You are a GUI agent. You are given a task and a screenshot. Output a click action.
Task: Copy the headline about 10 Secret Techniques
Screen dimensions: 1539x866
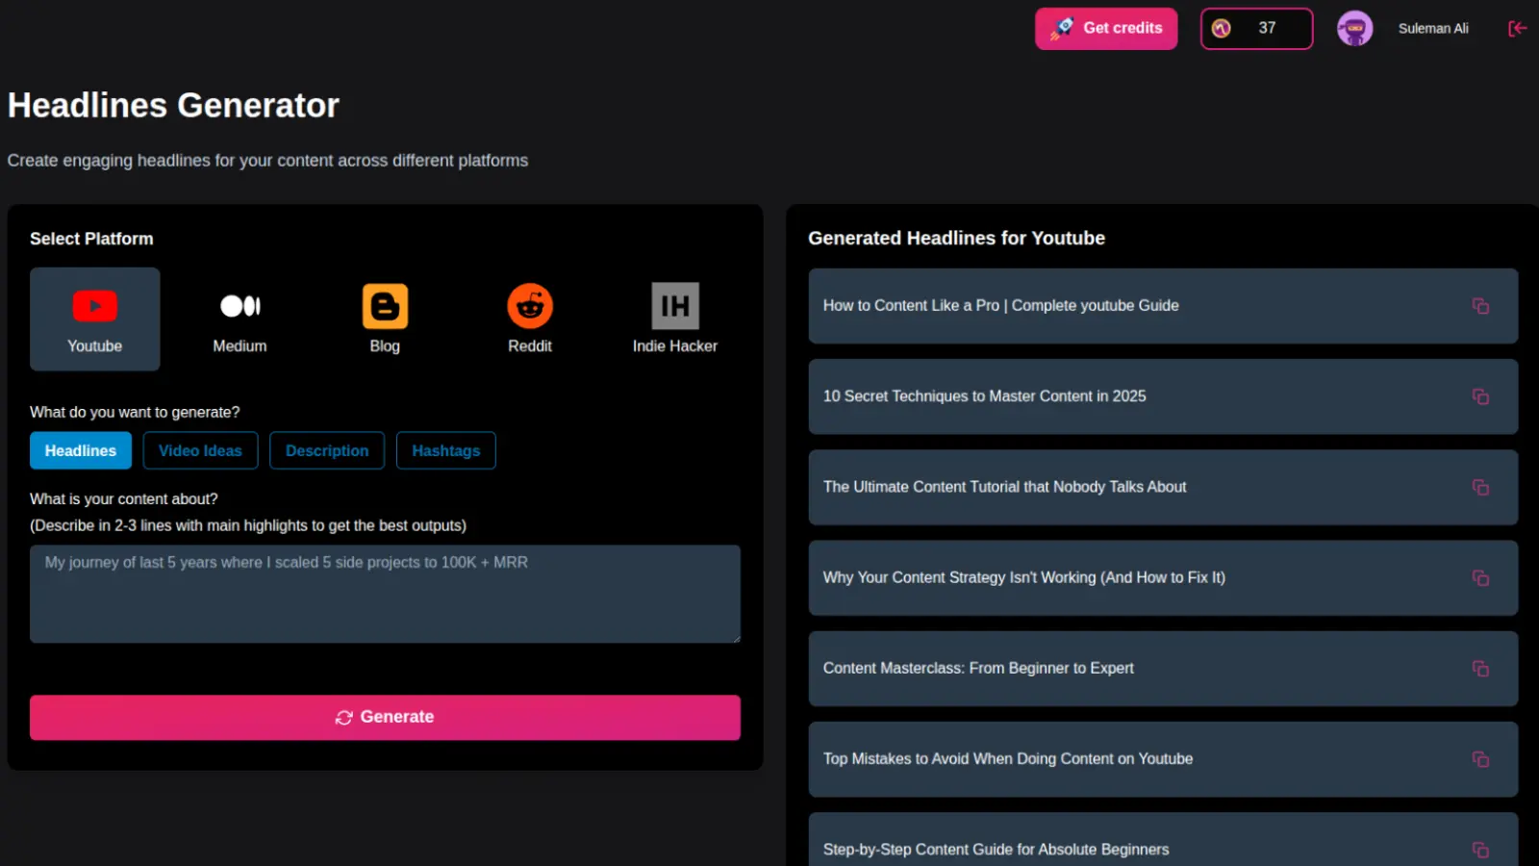(1480, 396)
